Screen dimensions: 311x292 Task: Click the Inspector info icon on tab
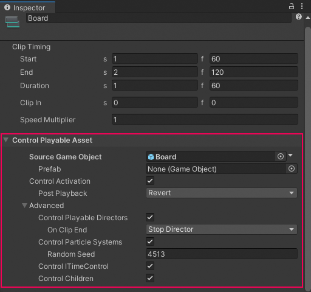tap(7, 7)
